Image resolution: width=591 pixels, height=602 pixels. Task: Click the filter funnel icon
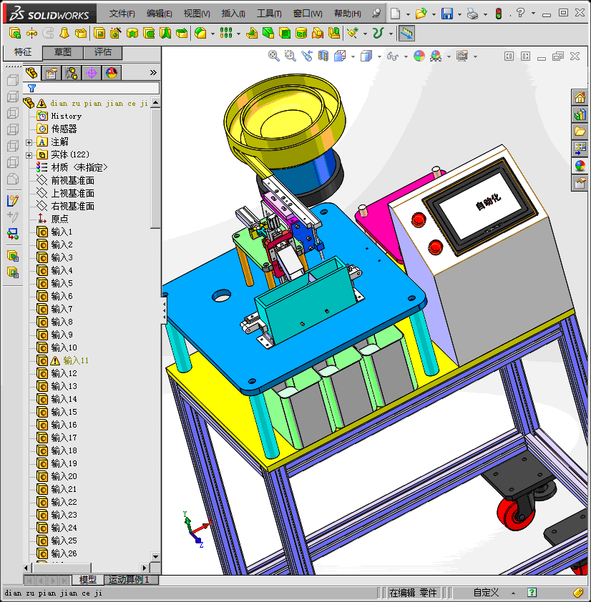(x=32, y=89)
